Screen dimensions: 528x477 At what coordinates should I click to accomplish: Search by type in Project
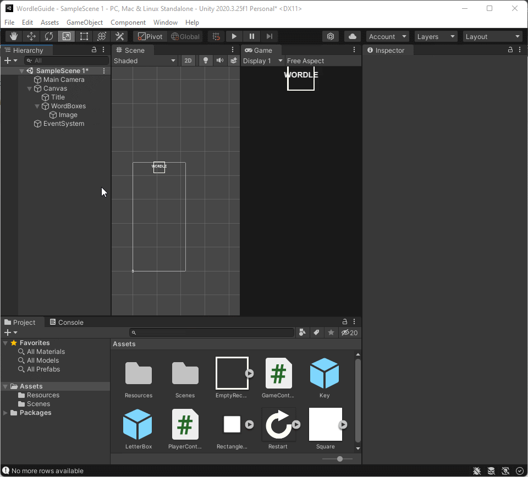pos(302,332)
